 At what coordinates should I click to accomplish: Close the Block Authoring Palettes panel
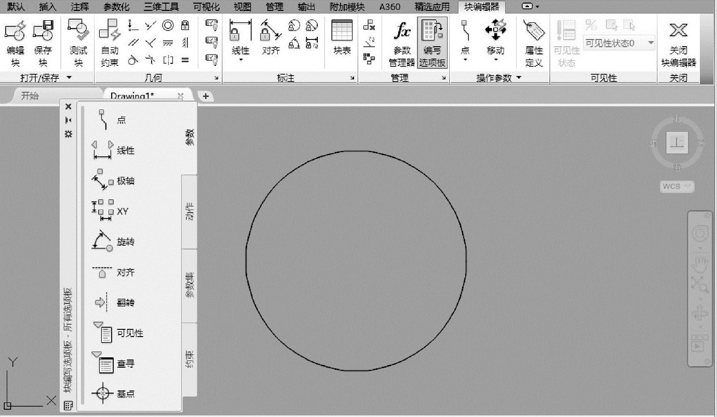68,106
